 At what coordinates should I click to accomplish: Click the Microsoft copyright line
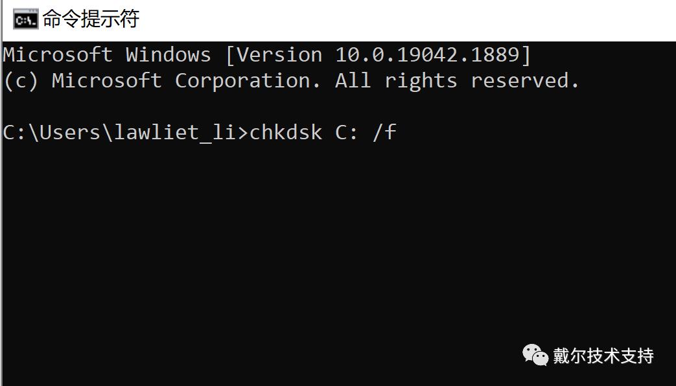click(x=292, y=80)
